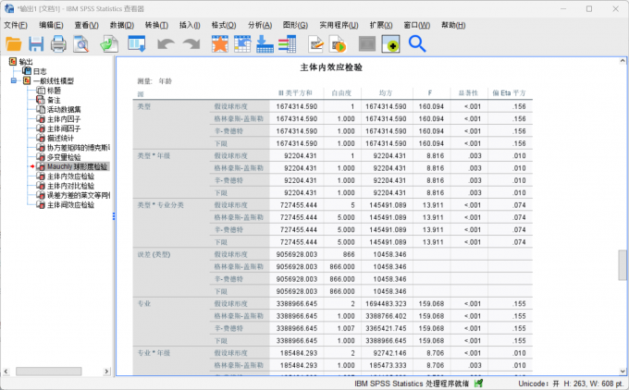629x390 pixels.
Task: Select 标题 item in outline
Action: tap(55, 91)
